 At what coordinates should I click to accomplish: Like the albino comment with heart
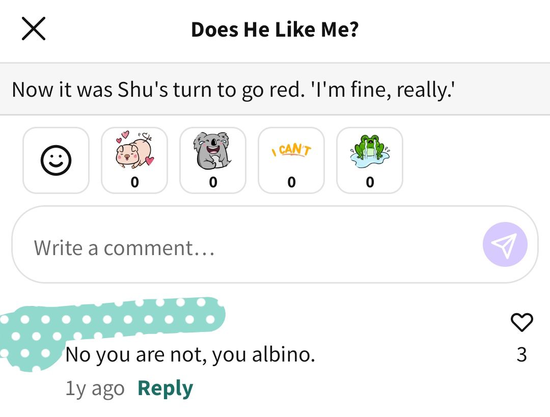tap(521, 322)
